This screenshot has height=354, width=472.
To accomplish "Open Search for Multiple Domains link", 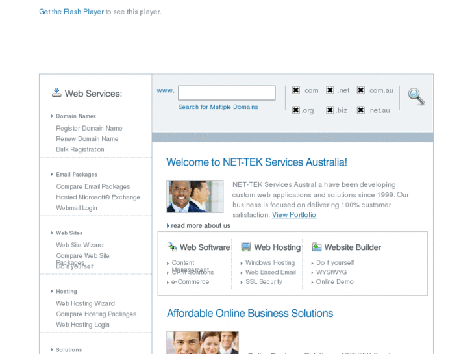I will (x=218, y=107).
